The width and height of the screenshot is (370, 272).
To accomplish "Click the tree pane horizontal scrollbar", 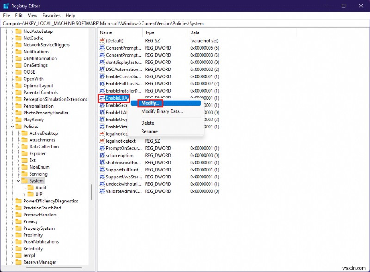I will pos(54,268).
